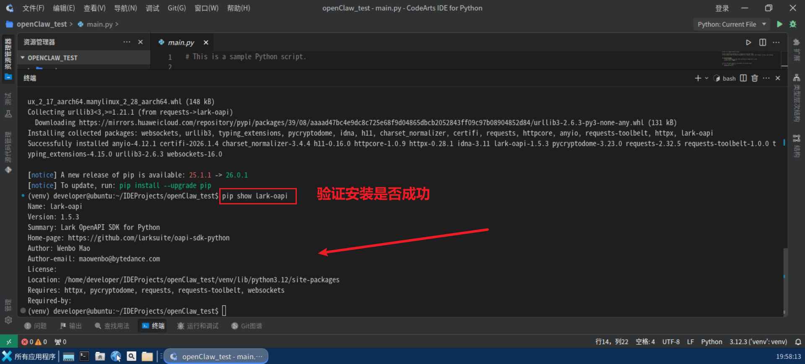Open terminal panel more actions ellipsis

tap(766, 78)
